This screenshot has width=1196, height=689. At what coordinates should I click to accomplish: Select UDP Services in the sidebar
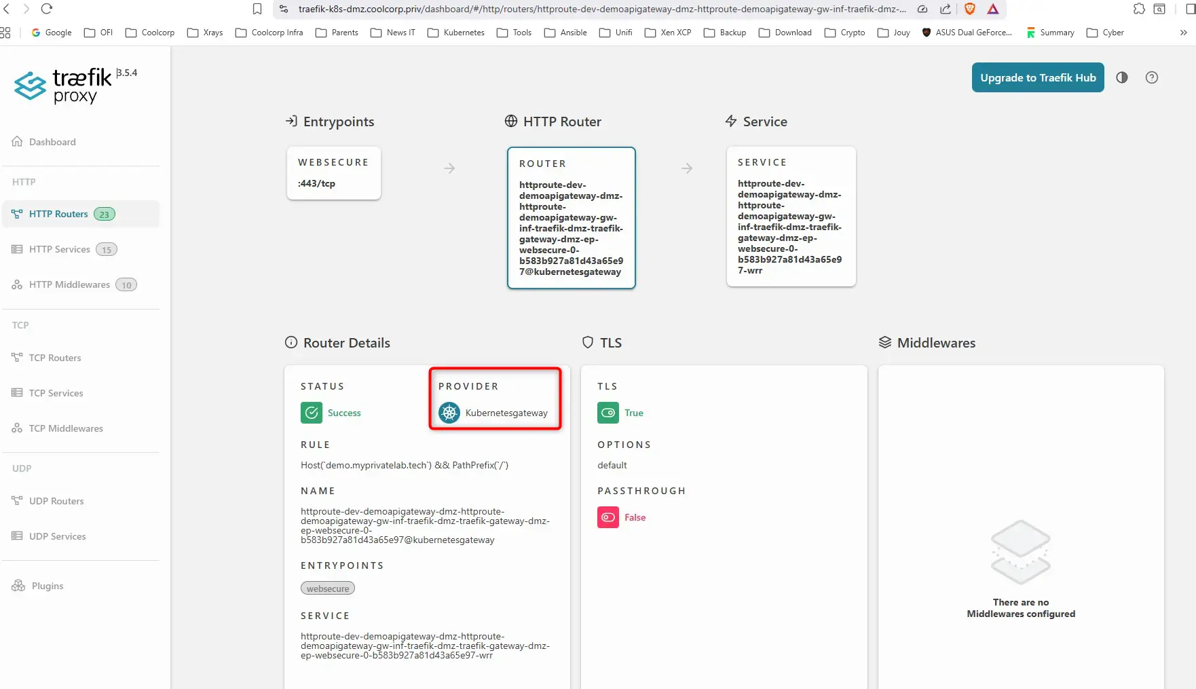point(57,536)
